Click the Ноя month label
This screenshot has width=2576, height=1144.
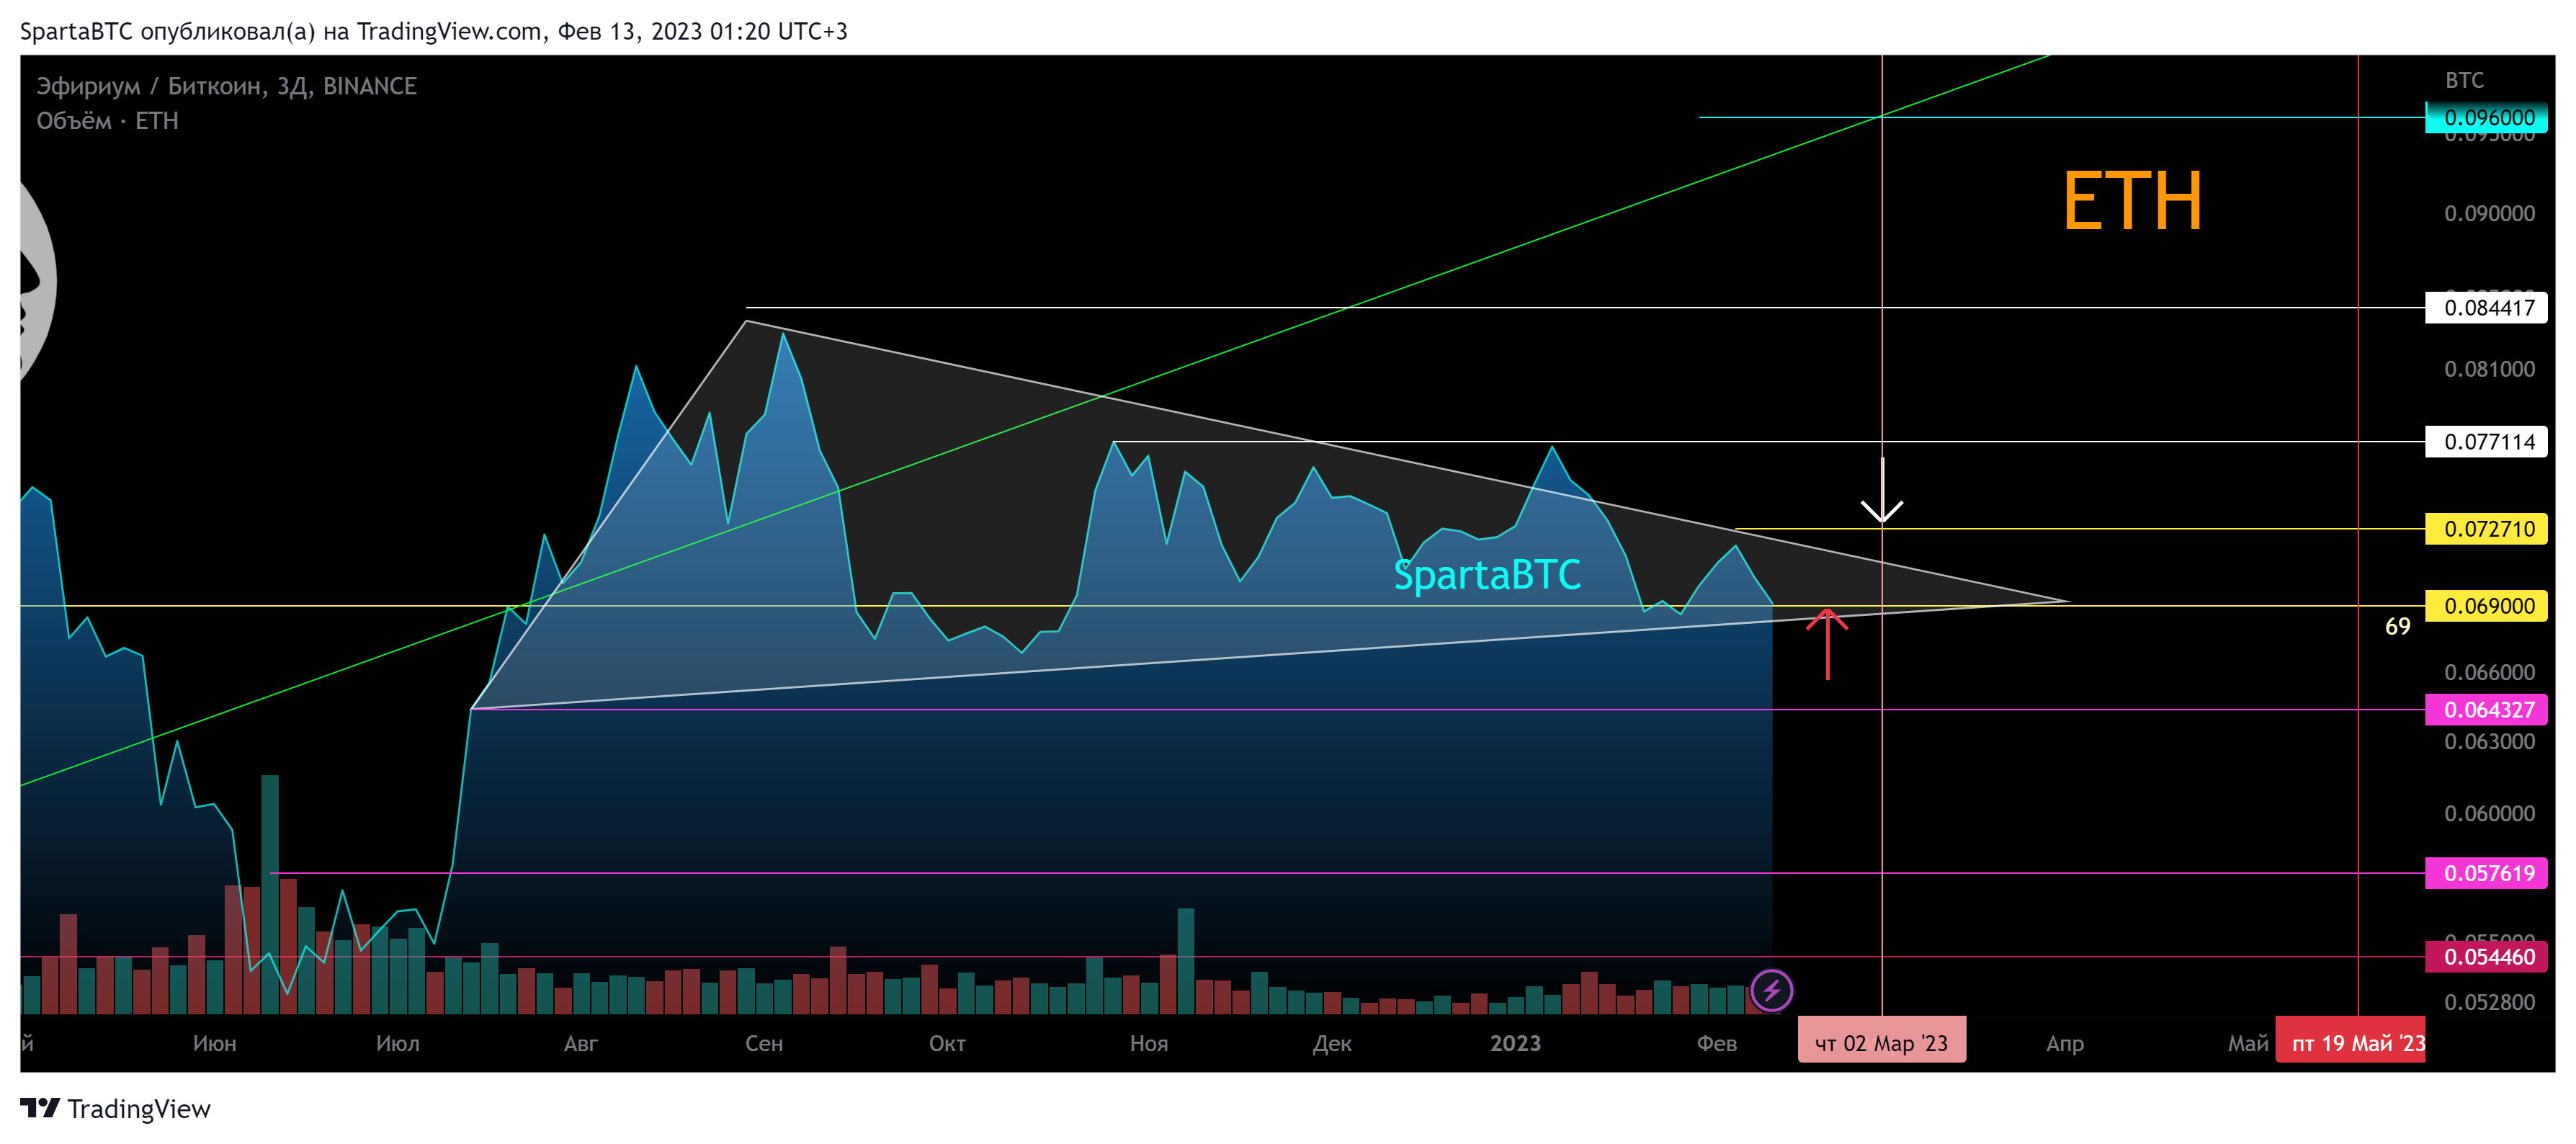[1149, 1043]
